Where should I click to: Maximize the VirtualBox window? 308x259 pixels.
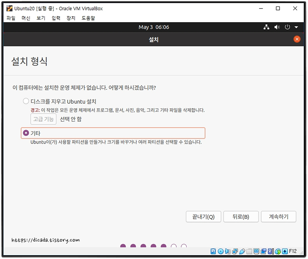278,8
